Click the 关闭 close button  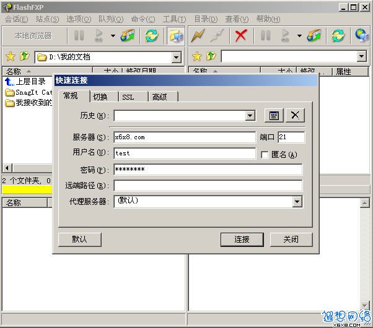(x=291, y=240)
